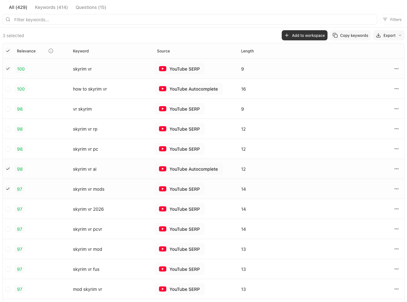Click the 'mod skyrim vr' keyword text
Viewport: 407px width, 302px height.
[x=87, y=289]
